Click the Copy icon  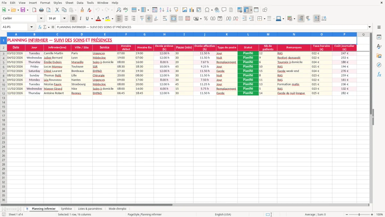[x=64, y=10]
